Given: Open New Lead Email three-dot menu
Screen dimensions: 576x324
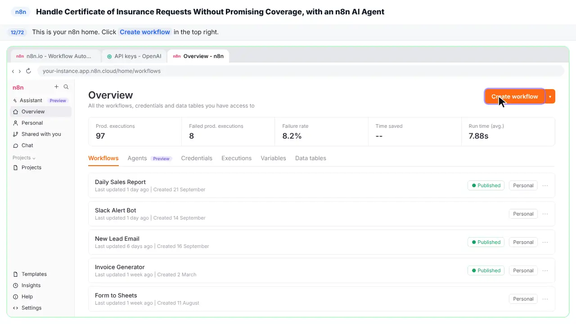Looking at the screenshot, I should (545, 242).
